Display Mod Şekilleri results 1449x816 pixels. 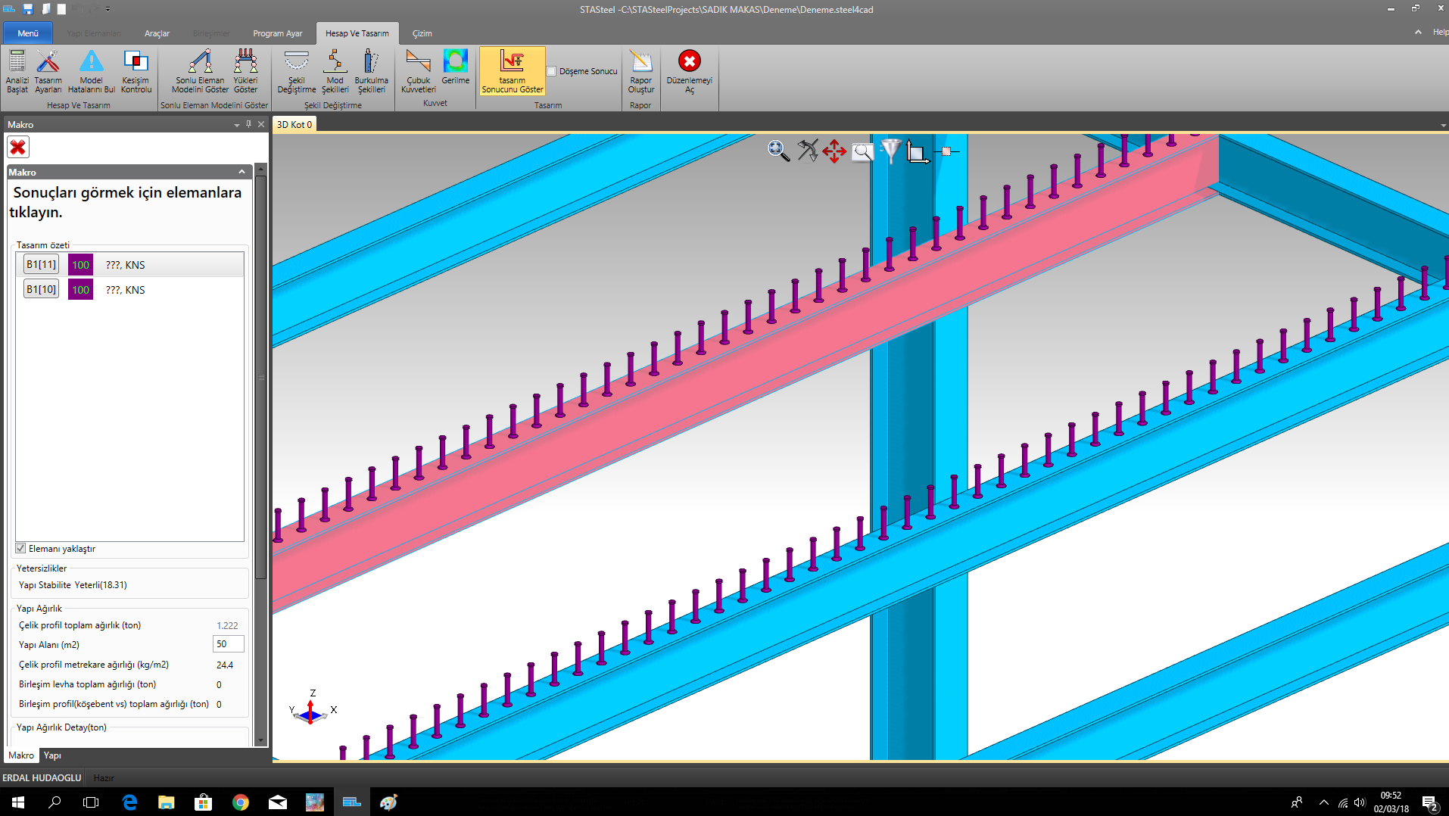click(x=335, y=70)
